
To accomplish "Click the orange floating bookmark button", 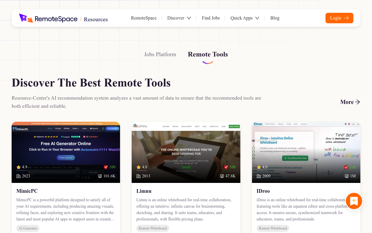I will pos(354,201).
